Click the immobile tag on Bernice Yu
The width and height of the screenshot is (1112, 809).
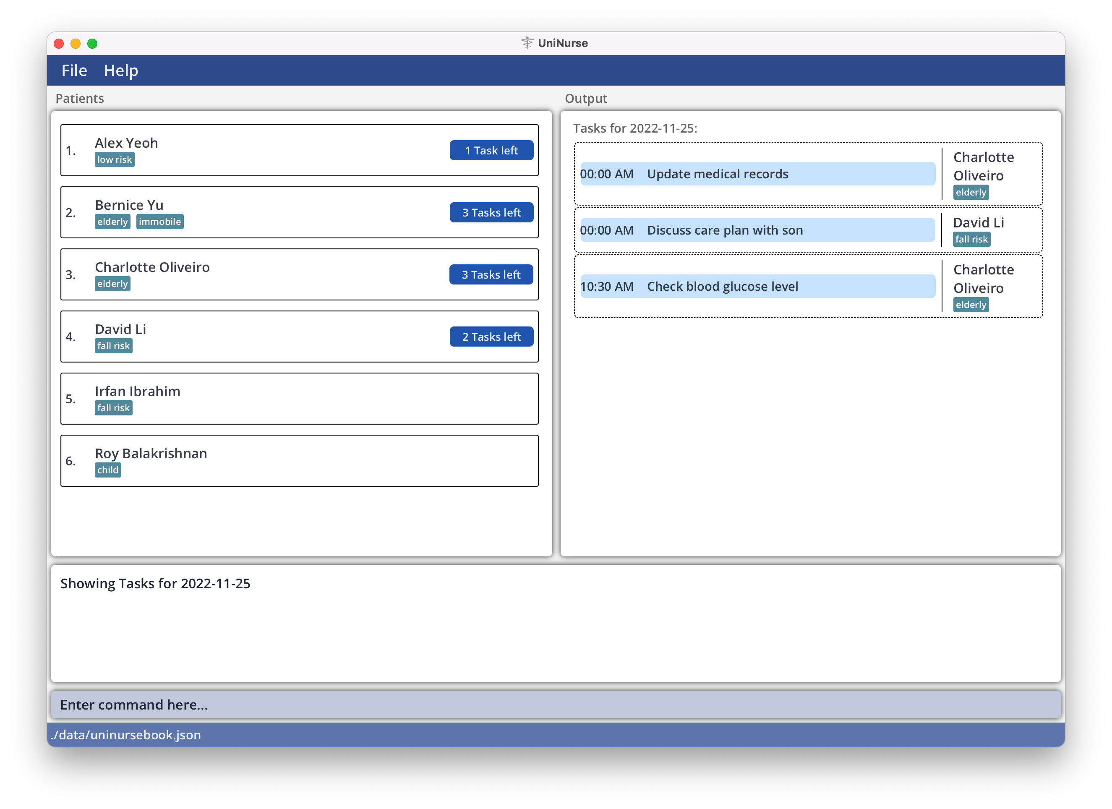pyautogui.click(x=159, y=222)
